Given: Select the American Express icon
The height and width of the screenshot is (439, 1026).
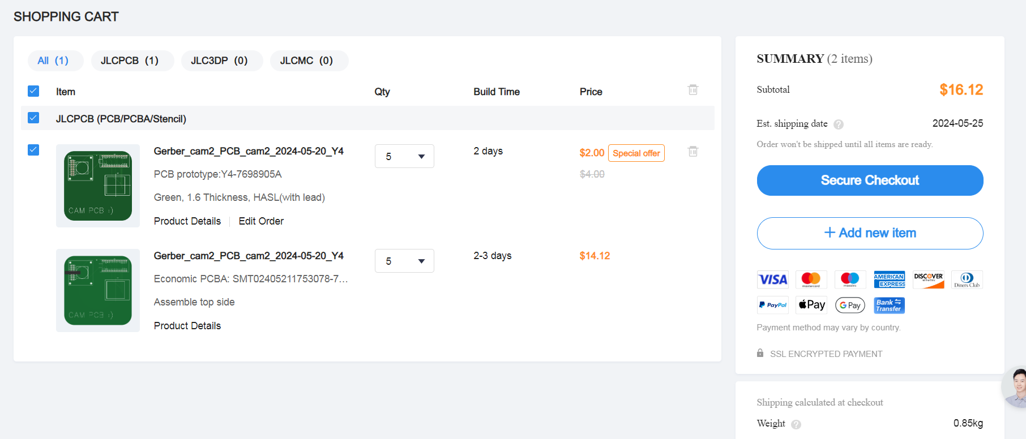Looking at the screenshot, I should [889, 279].
